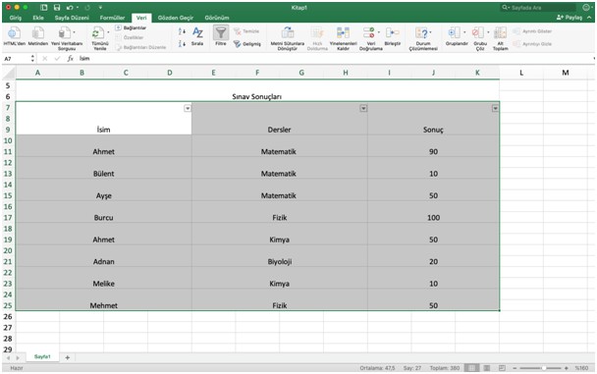597x374 pixels.
Task: Open the Gözden Geçir tab
Action: pos(176,18)
